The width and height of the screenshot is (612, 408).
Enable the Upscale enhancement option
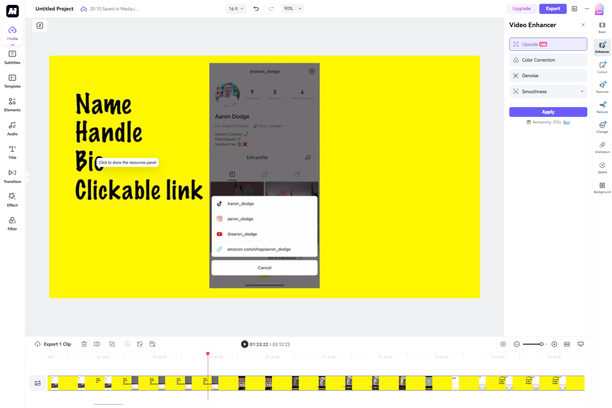pos(548,44)
